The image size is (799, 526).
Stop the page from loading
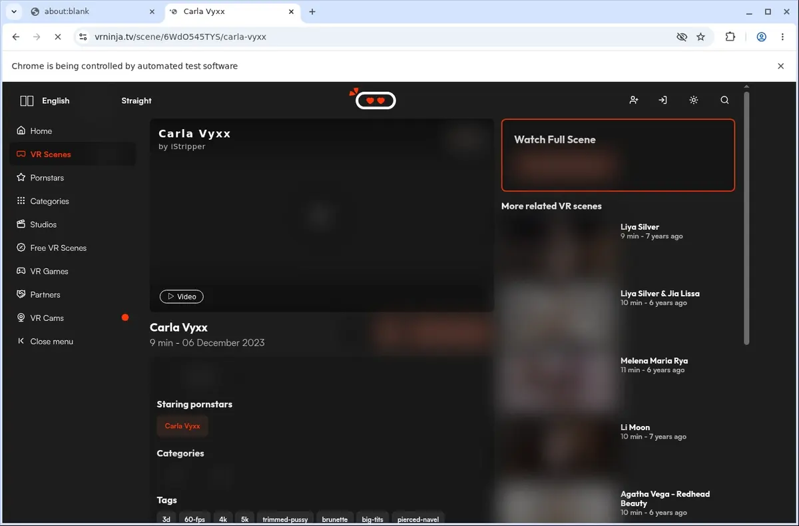(x=57, y=37)
